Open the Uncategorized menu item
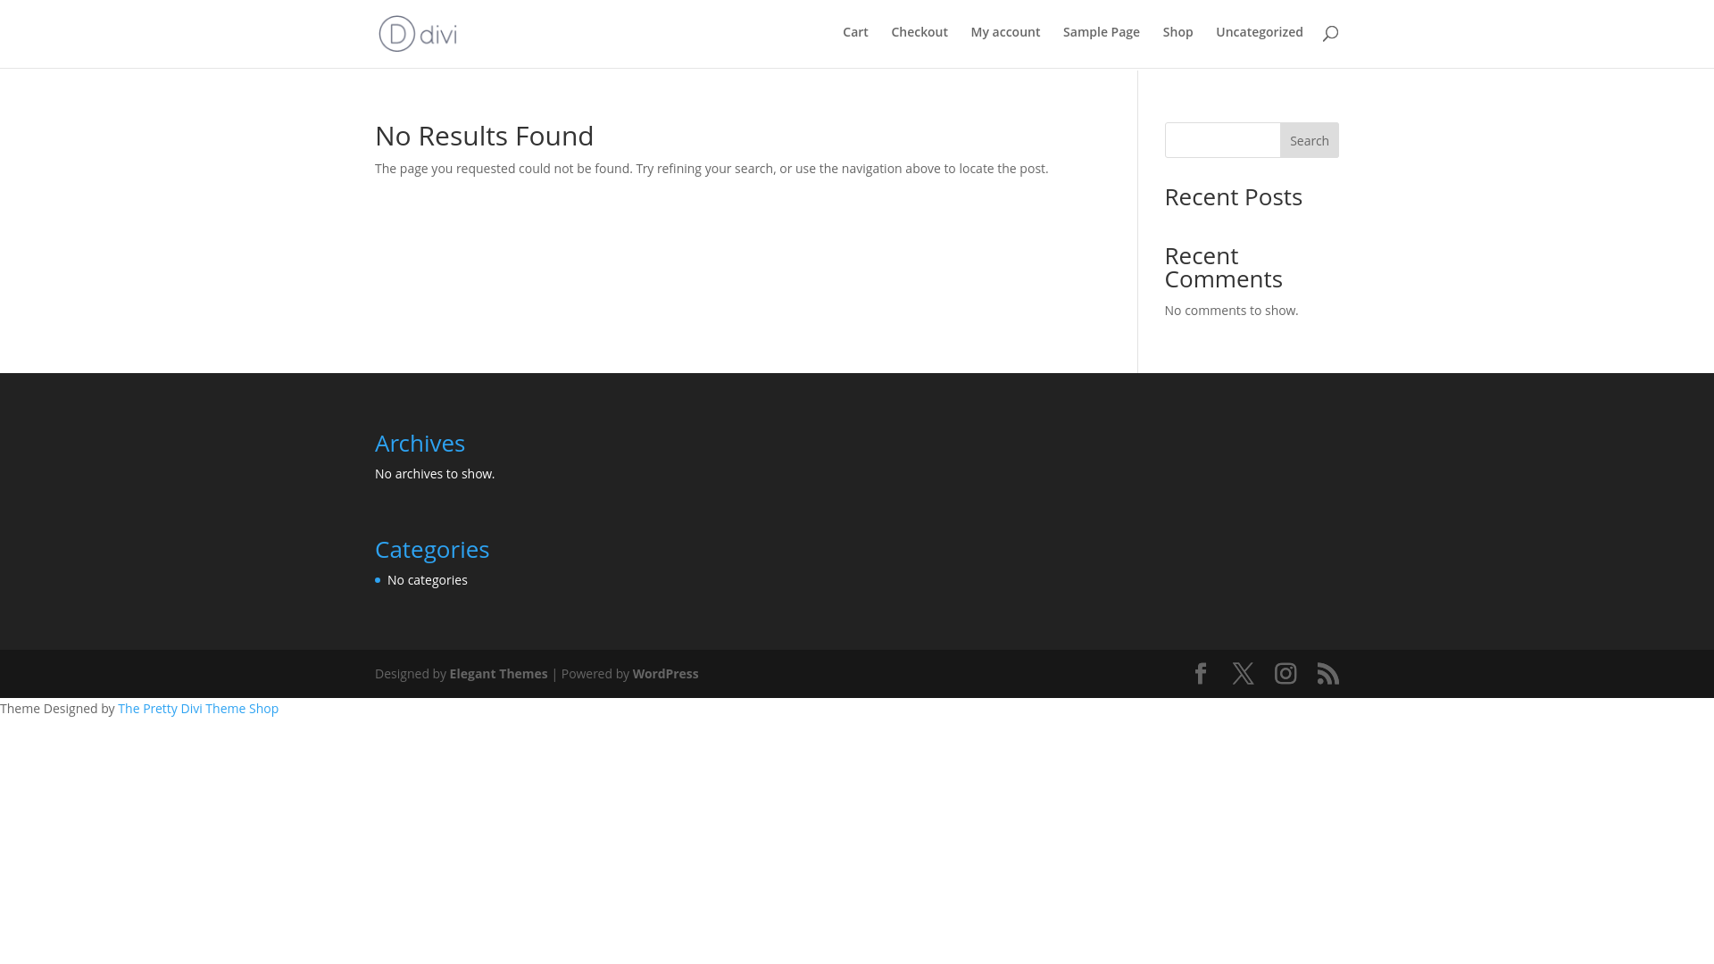 [x=1260, y=32]
